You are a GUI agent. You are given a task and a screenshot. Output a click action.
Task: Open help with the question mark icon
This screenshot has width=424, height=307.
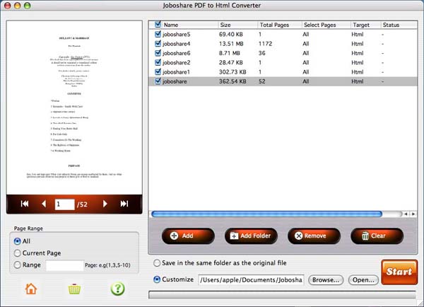pos(117,289)
